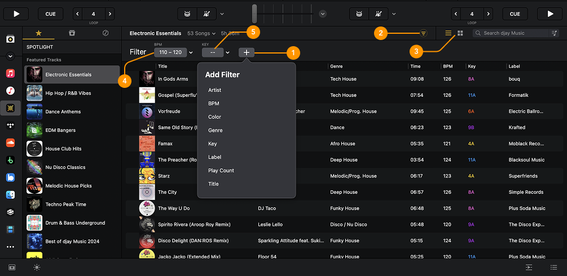Select the track 'The Way U Do'
Screen dimensions: 567x276
(174, 208)
